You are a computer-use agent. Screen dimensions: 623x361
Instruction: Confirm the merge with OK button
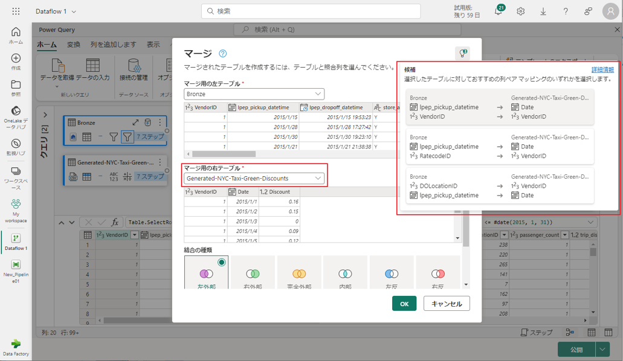coord(404,304)
